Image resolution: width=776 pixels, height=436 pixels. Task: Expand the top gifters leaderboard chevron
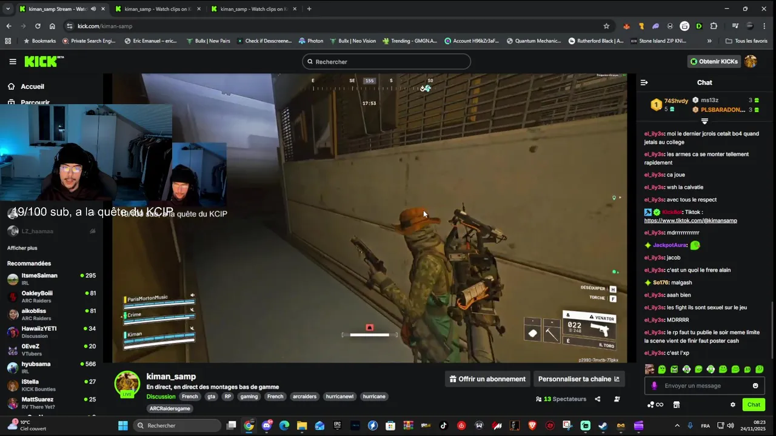(x=704, y=121)
